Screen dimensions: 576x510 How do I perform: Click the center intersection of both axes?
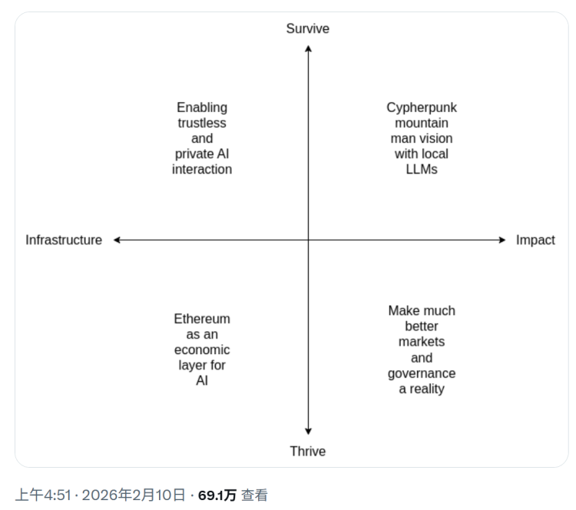(x=308, y=240)
